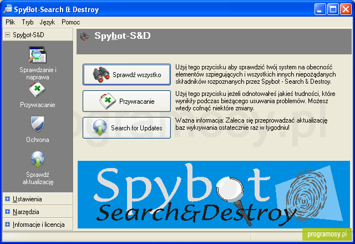Click the Sprawdź wszystko button

[x=127, y=74]
